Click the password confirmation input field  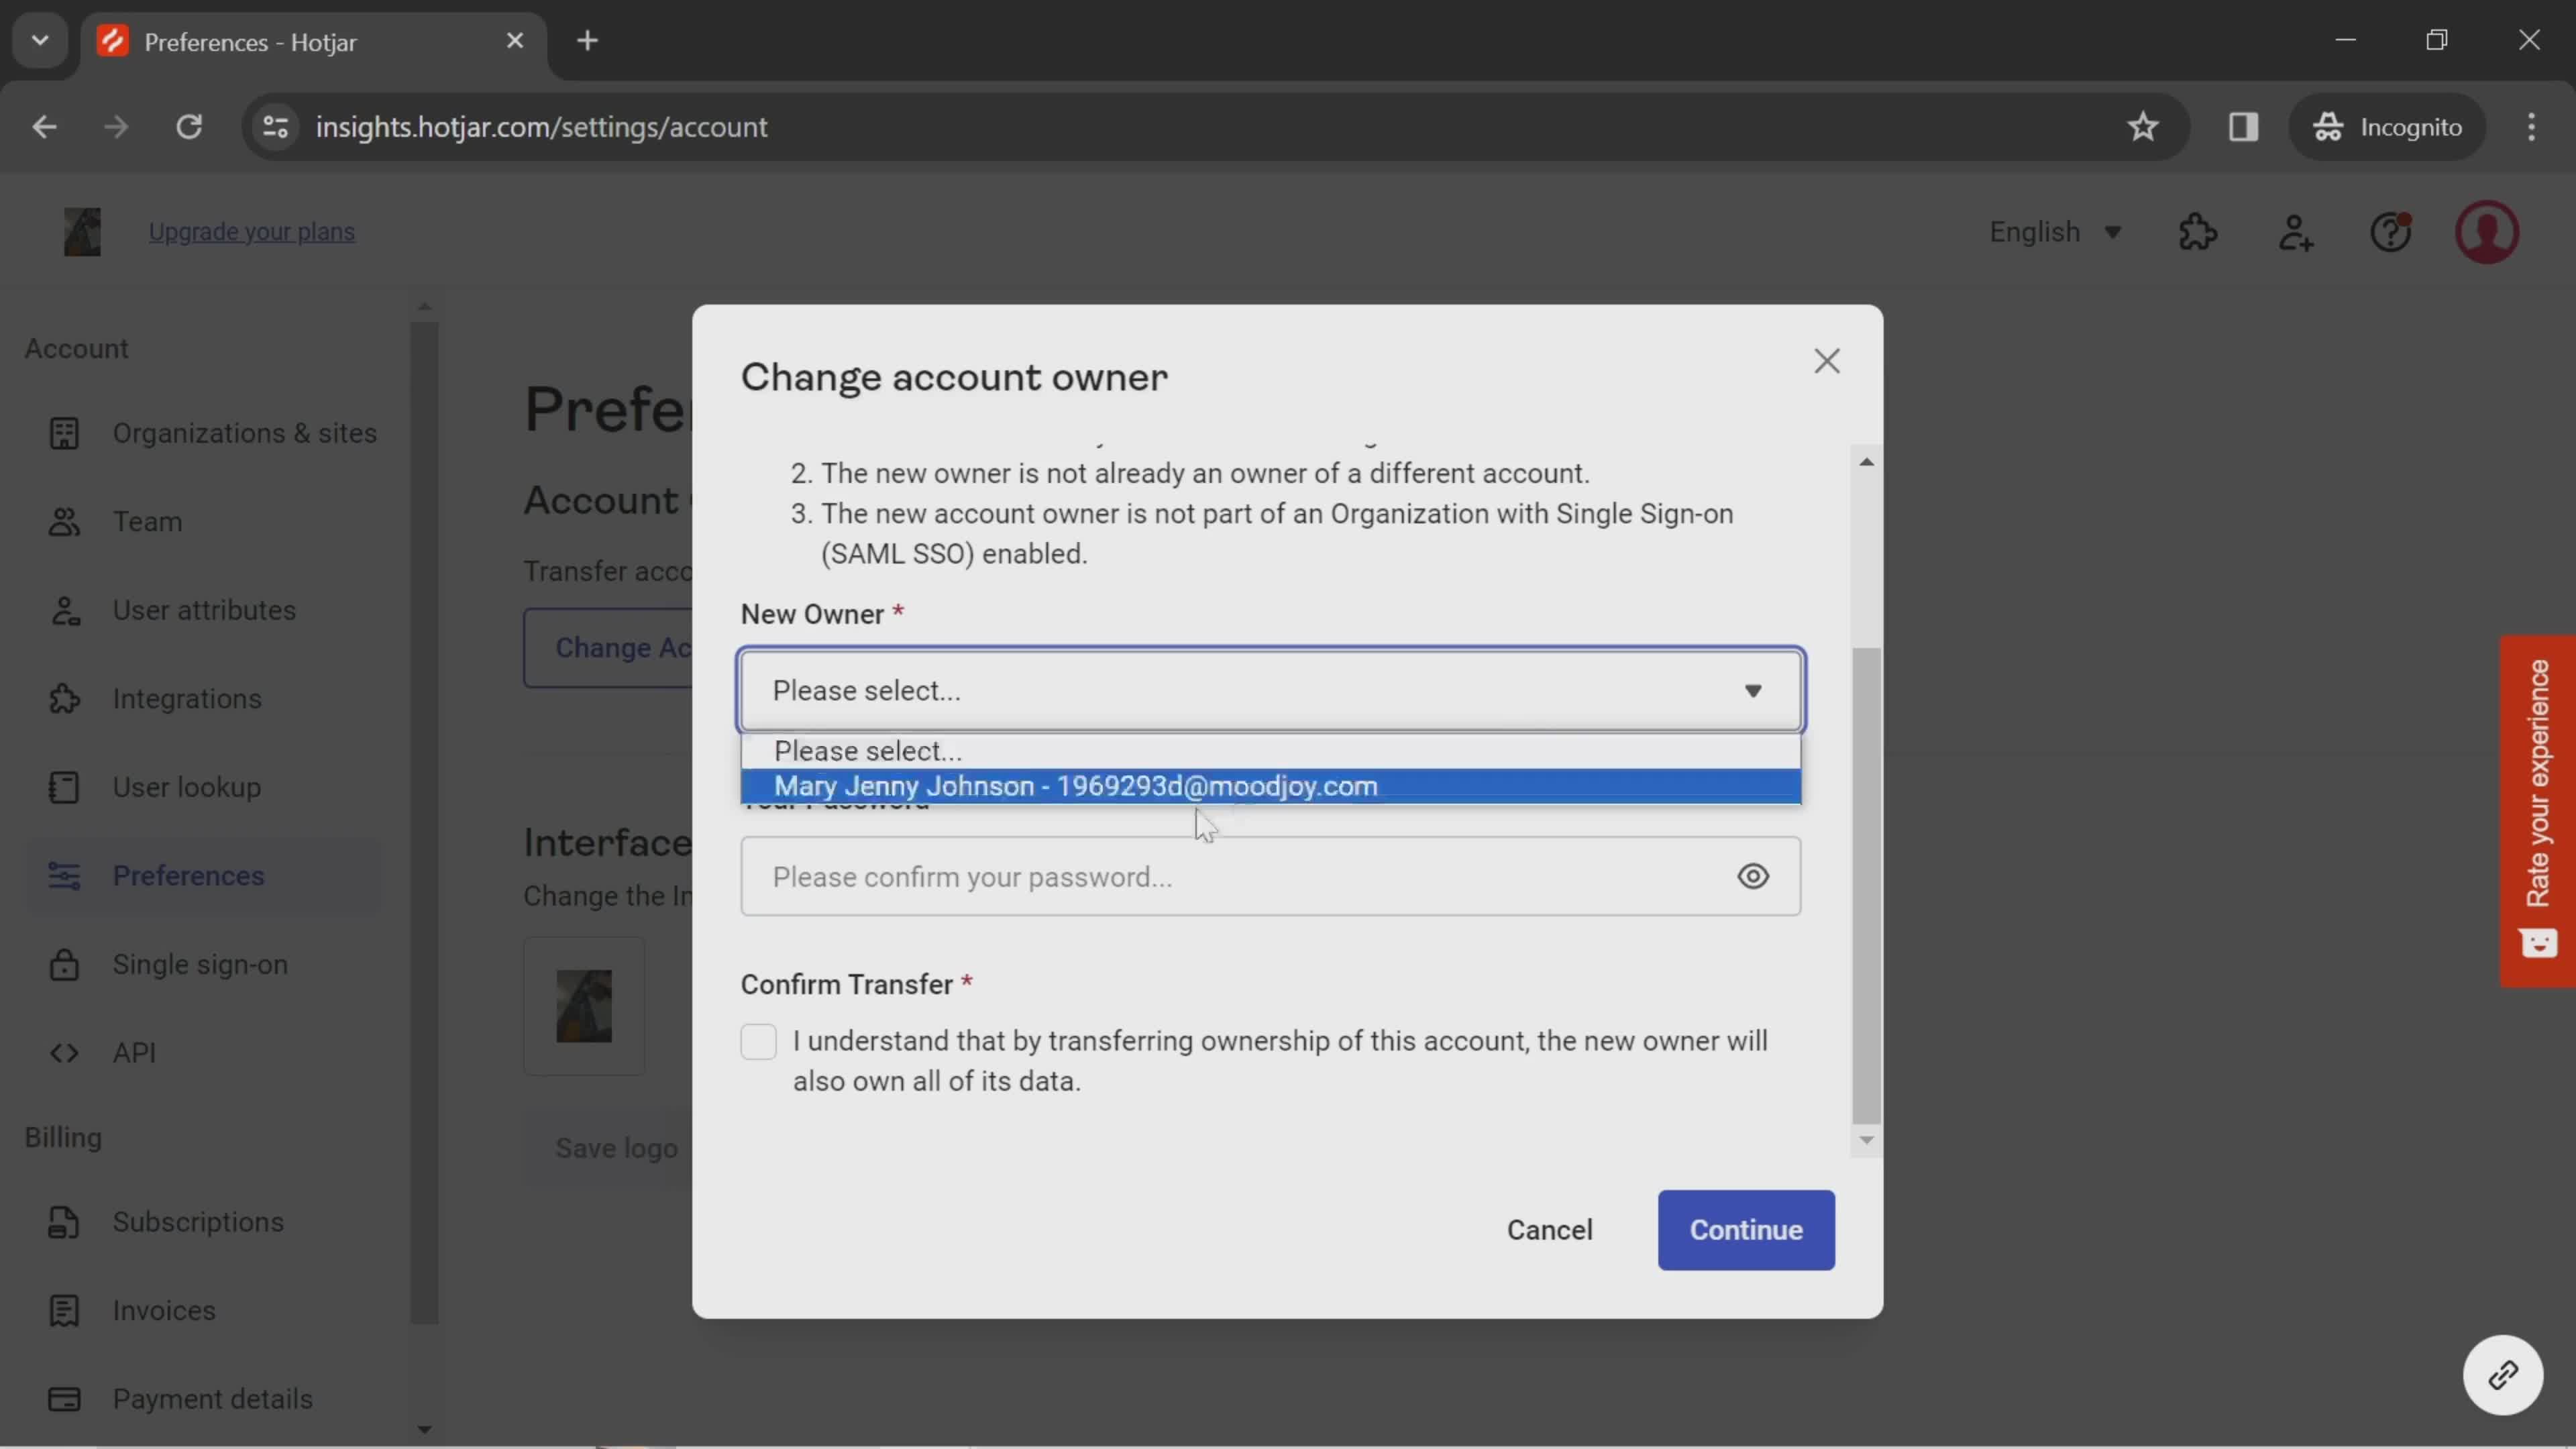pos(1271,875)
